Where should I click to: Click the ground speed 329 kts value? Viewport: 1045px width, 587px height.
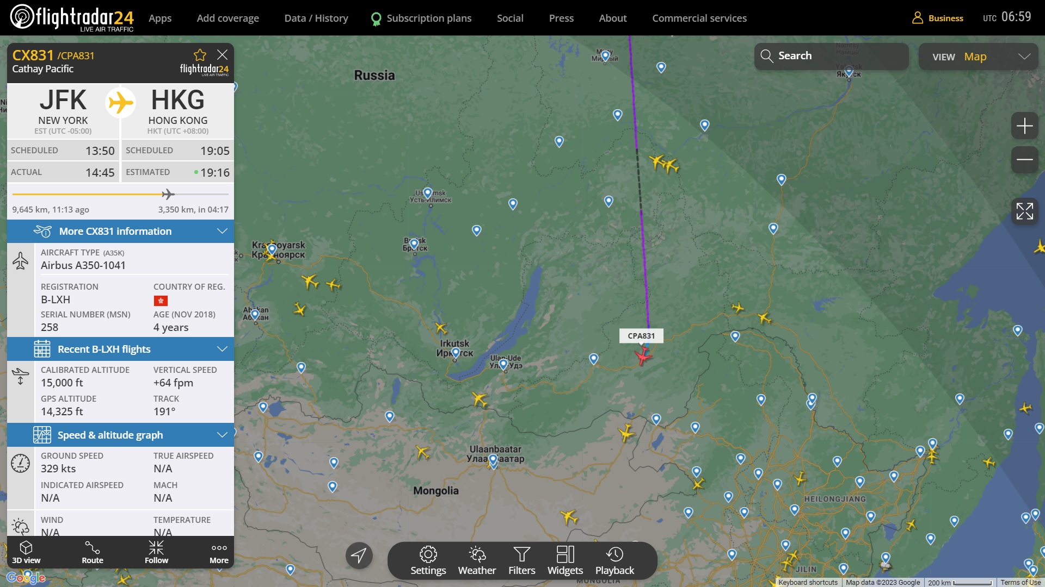click(x=58, y=469)
